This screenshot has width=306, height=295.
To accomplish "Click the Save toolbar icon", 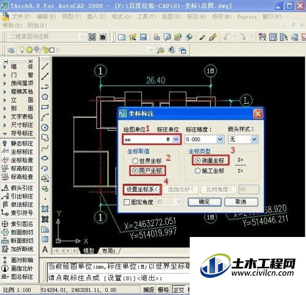I will click(x=143, y=37).
